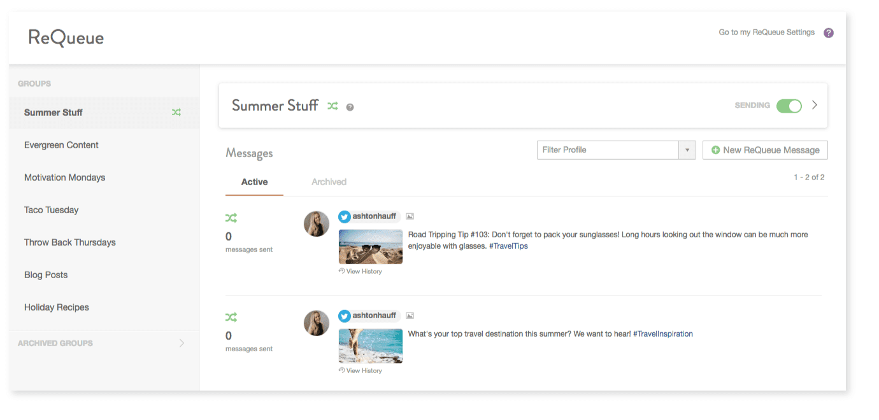The height and width of the screenshot is (420, 879).
Task: Click ashtonhauff name on Road Tripping message
Action: tap(375, 216)
